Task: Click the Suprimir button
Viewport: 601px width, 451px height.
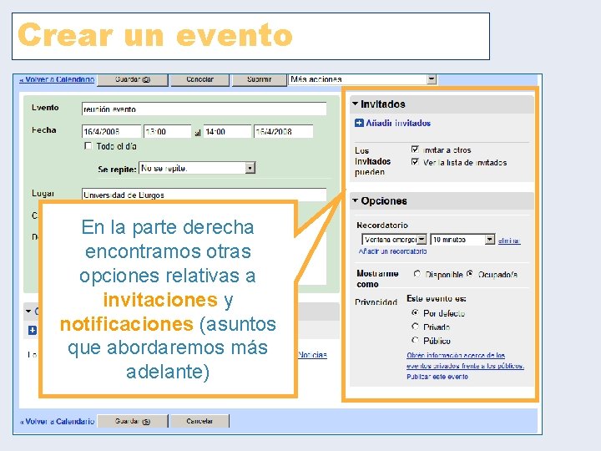Action: point(260,80)
